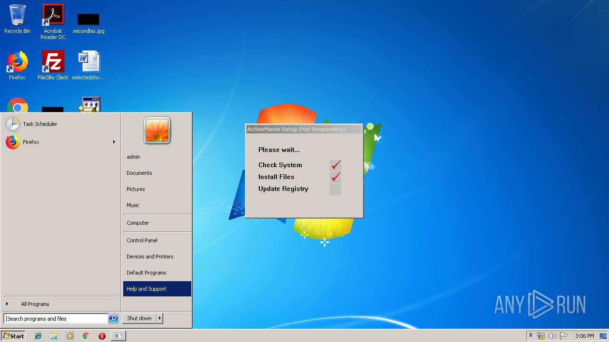Viewport: 609px width, 342px height.
Task: Click the Check System checkmark box
Action: (335, 165)
